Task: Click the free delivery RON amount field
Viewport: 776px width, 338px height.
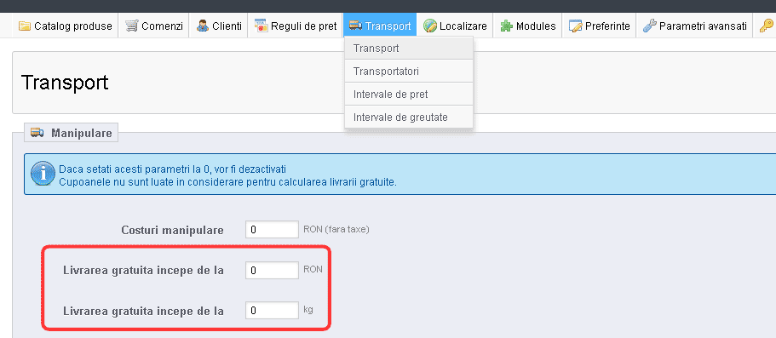Action: (x=272, y=270)
